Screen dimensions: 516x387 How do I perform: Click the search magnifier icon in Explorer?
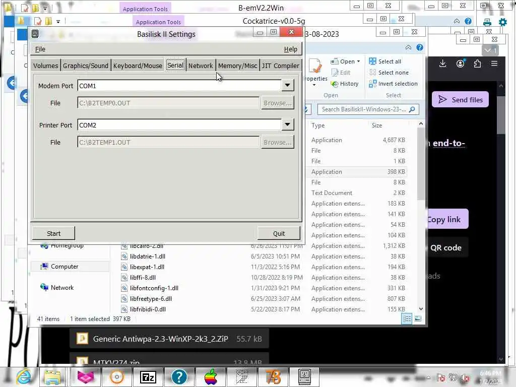[x=412, y=109]
